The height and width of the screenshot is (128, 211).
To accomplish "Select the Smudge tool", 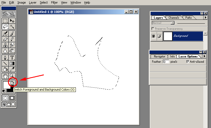I will pyautogui.click(x=12, y=45).
